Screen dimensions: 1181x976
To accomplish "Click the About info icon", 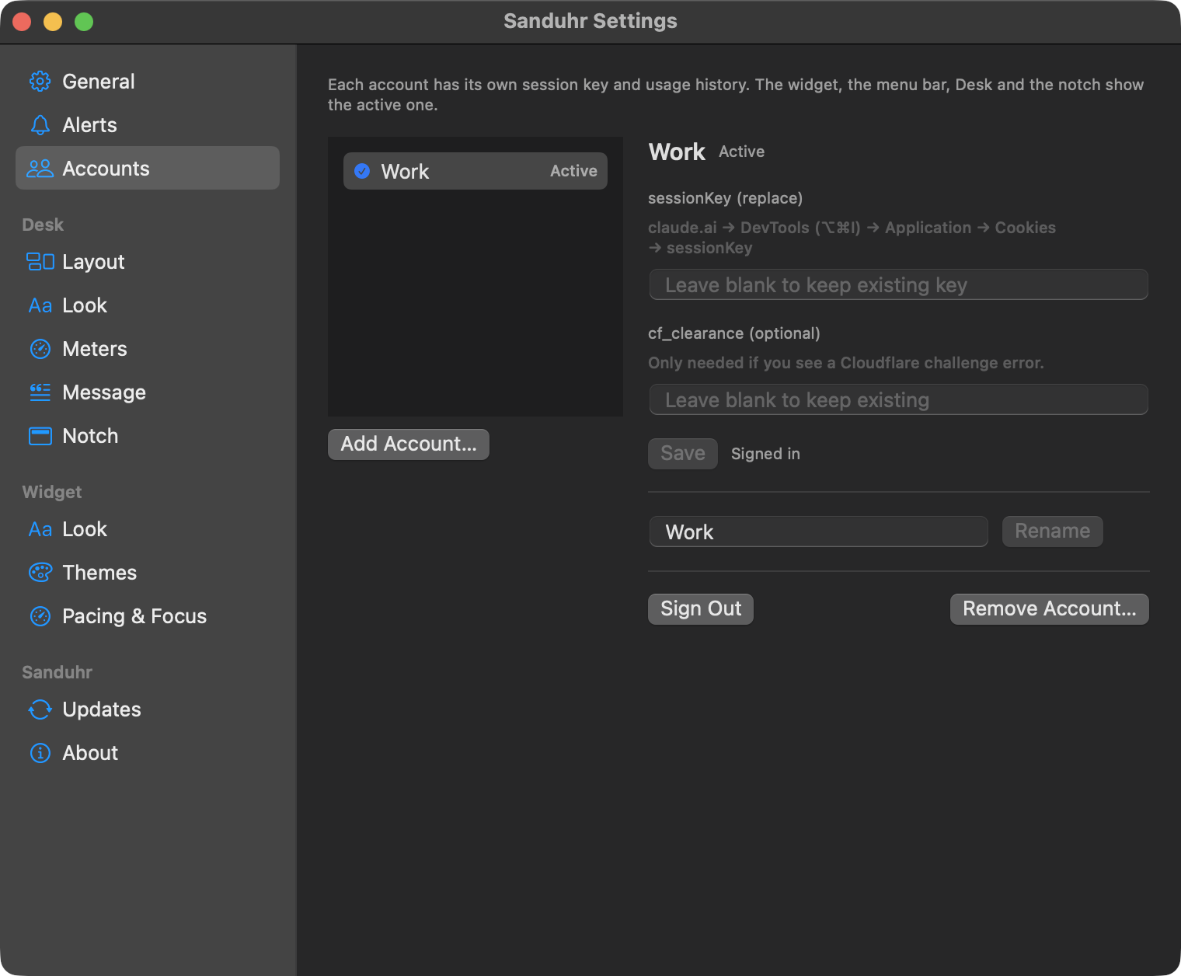I will (40, 753).
